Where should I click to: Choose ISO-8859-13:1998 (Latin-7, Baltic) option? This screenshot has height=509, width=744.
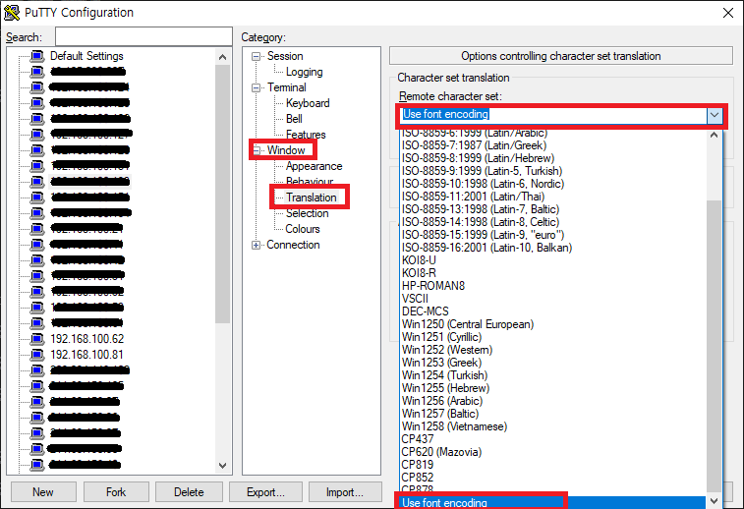click(481, 209)
